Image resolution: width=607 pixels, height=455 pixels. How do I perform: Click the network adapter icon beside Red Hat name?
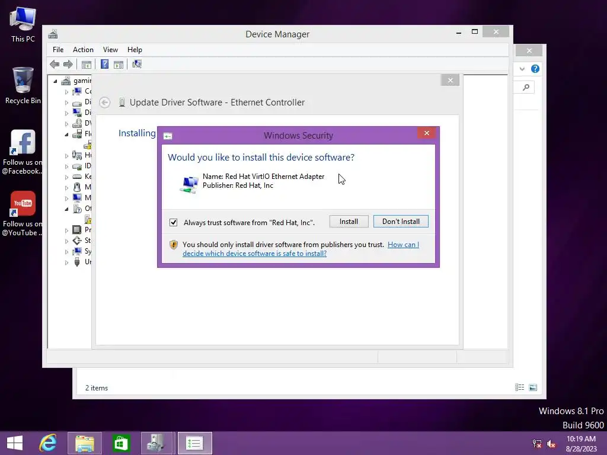pyautogui.click(x=189, y=184)
